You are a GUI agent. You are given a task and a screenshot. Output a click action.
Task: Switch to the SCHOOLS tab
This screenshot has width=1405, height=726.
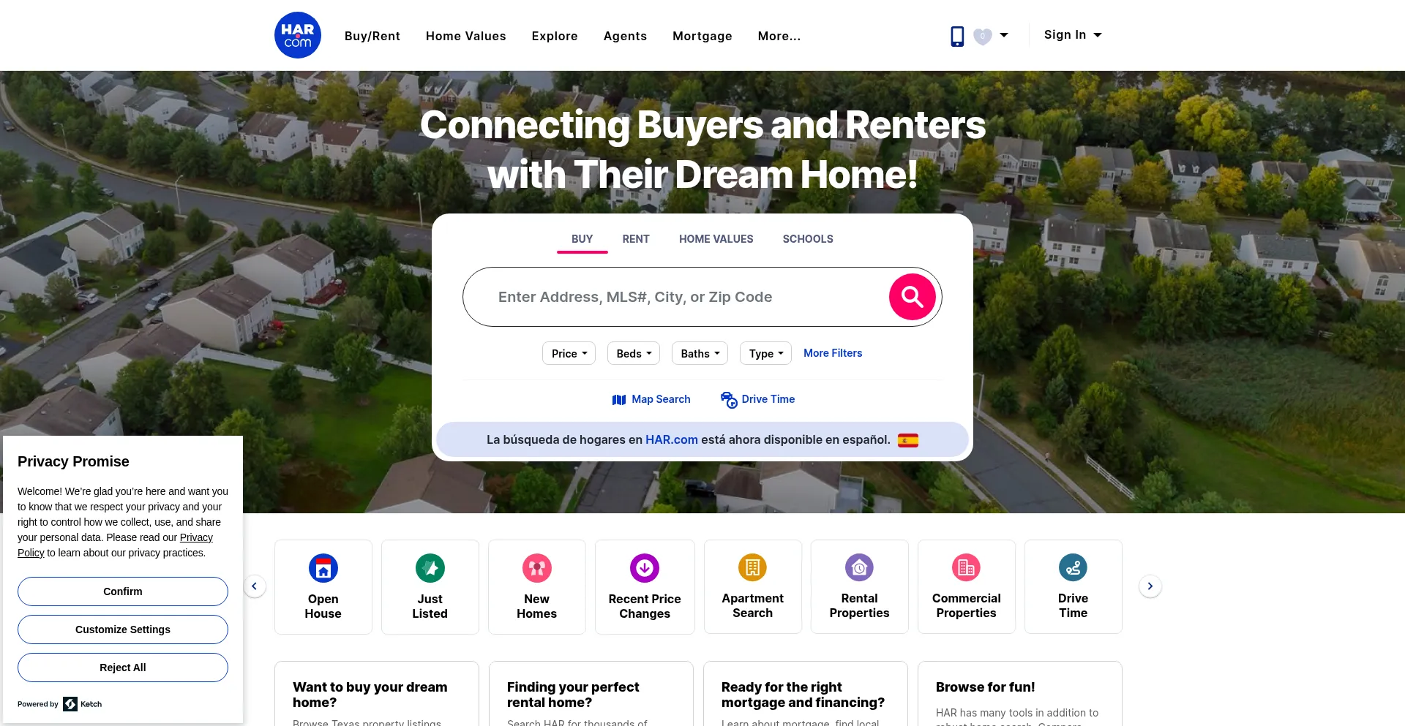[x=808, y=239]
